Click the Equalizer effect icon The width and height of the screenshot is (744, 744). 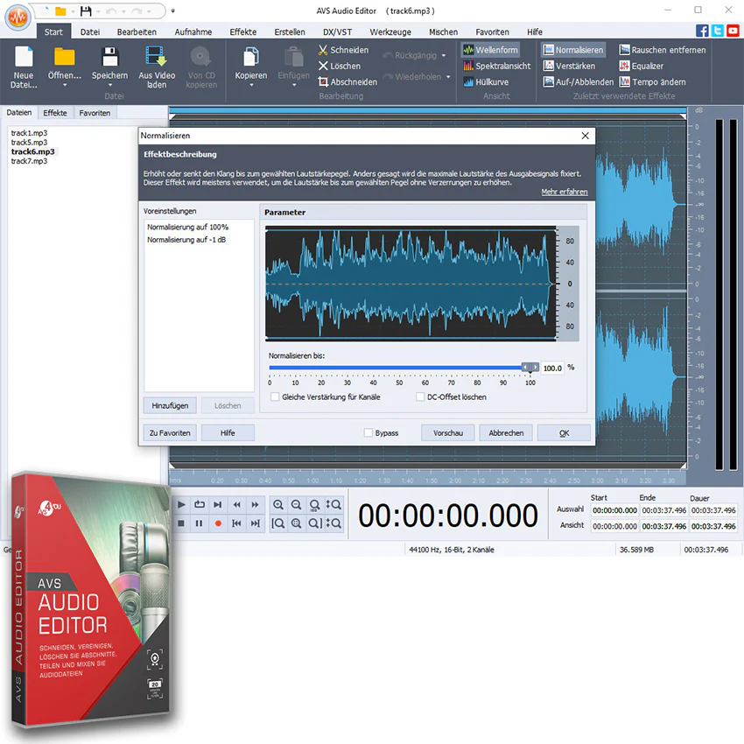coord(624,66)
